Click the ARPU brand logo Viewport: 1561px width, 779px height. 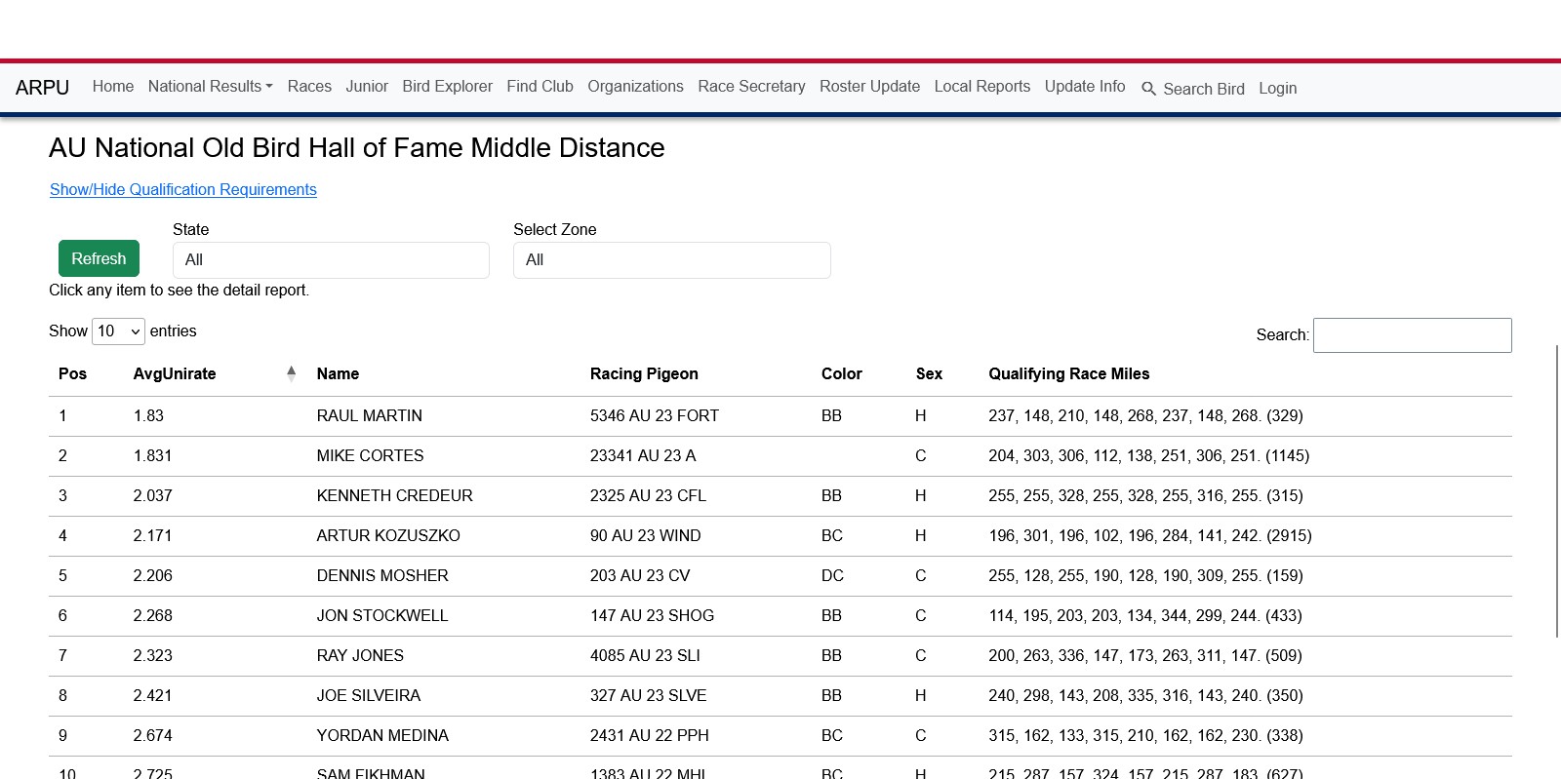[43, 88]
